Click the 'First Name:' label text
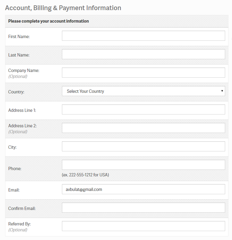This screenshot has width=232, height=240. coord(19,37)
